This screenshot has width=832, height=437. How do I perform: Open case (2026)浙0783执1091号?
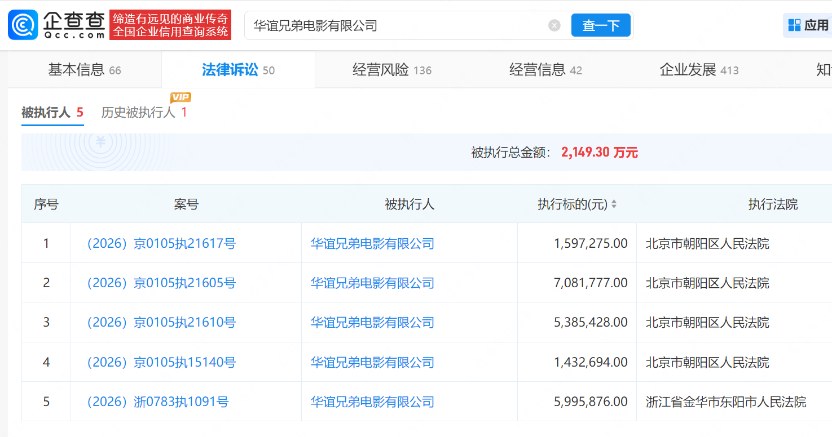click(x=157, y=402)
